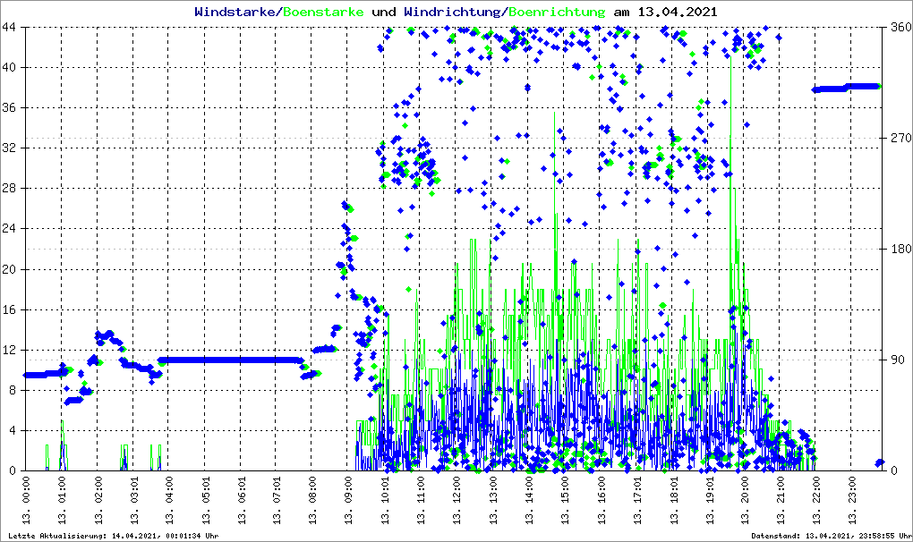Select the 13. 16:00 time label

point(602,501)
